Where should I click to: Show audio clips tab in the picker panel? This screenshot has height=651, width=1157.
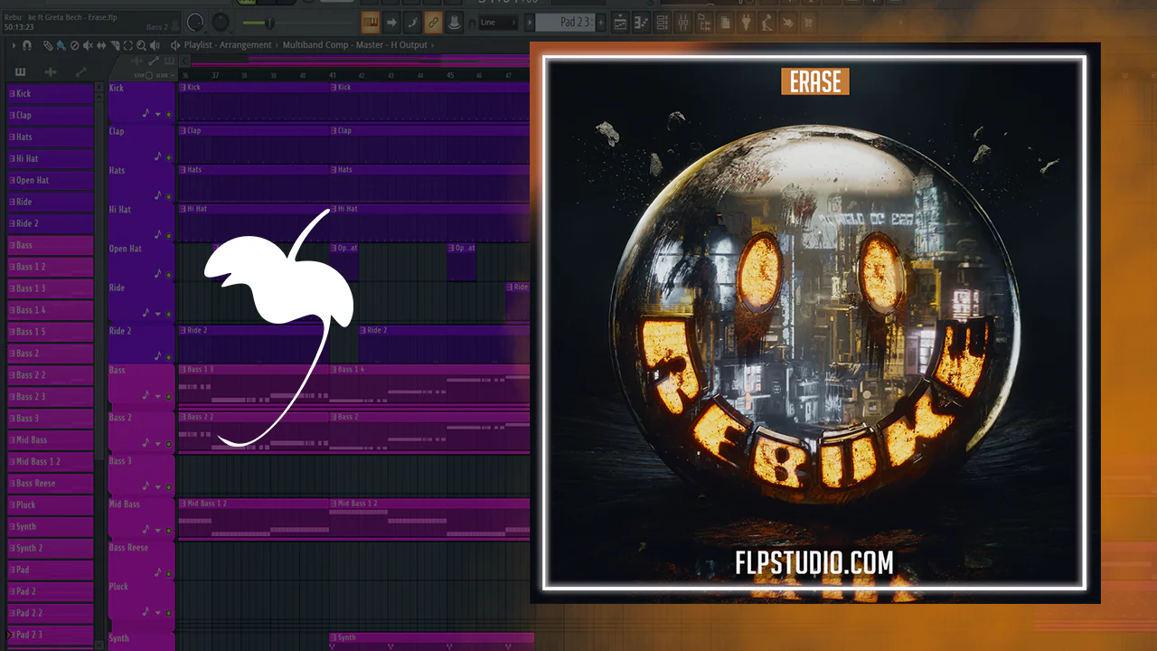[x=51, y=71]
